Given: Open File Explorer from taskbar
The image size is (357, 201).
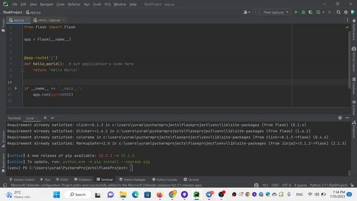Looking at the screenshot, I should click(x=123, y=194).
